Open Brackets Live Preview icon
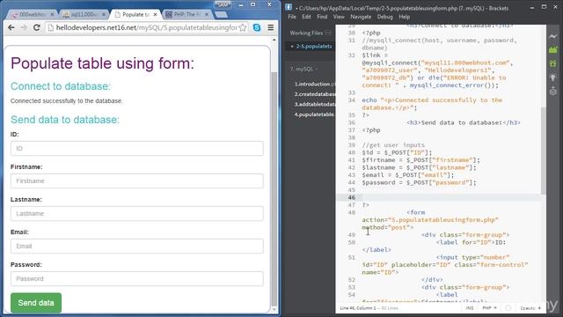The image size is (563, 317). tap(553, 36)
